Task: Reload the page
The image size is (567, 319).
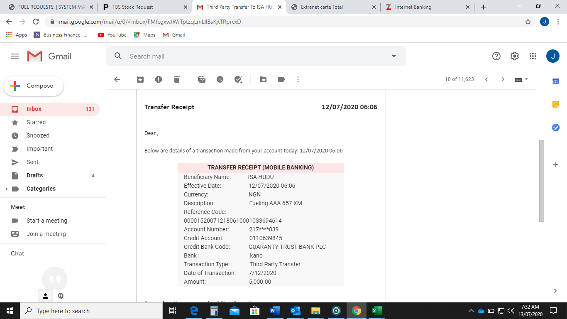Action: 36,22
